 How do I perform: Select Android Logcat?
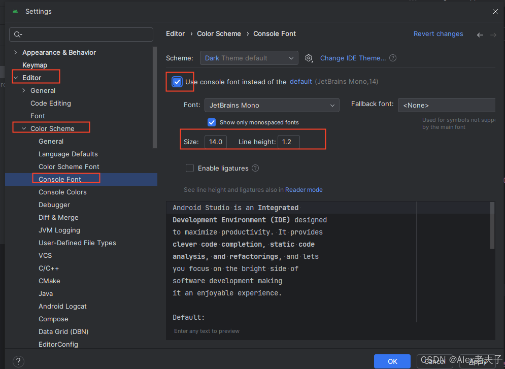click(62, 306)
